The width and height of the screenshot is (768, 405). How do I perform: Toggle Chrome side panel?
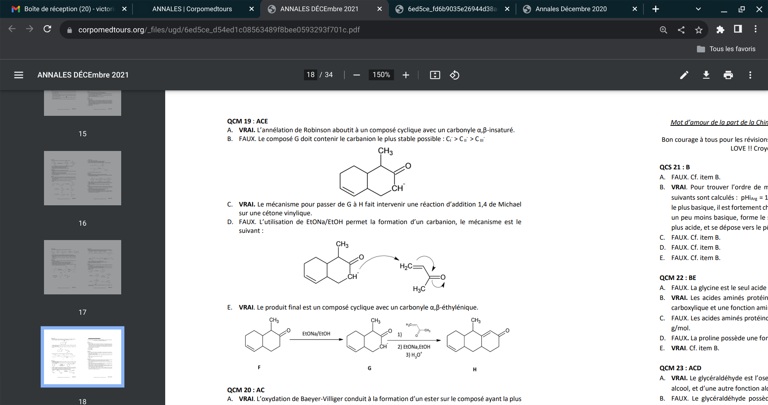pyautogui.click(x=738, y=29)
